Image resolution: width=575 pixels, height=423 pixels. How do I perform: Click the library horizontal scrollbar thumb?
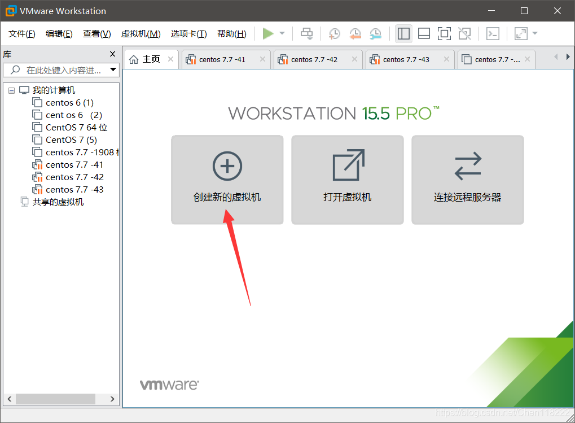[x=55, y=399]
